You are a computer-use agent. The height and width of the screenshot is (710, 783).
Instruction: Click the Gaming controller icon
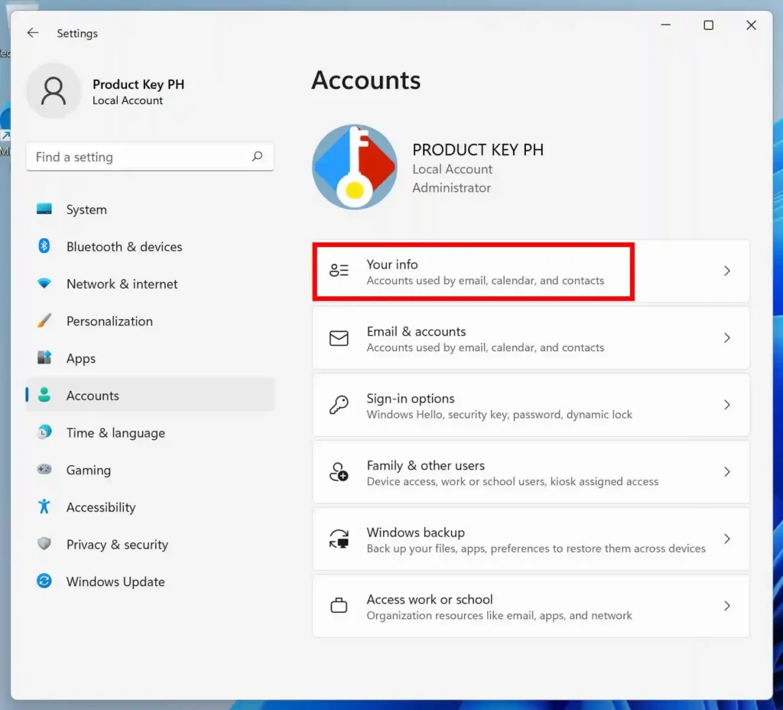[44, 469]
